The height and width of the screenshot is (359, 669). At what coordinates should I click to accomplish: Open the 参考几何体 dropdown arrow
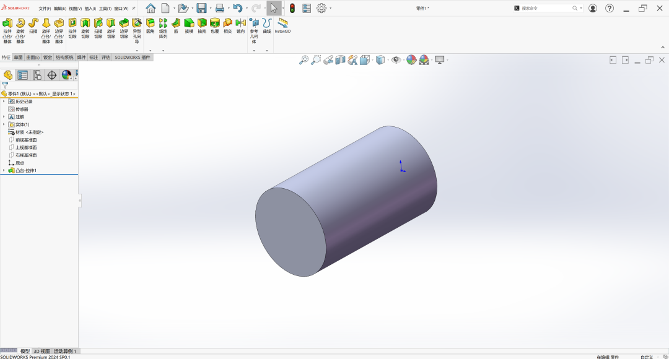(x=254, y=50)
